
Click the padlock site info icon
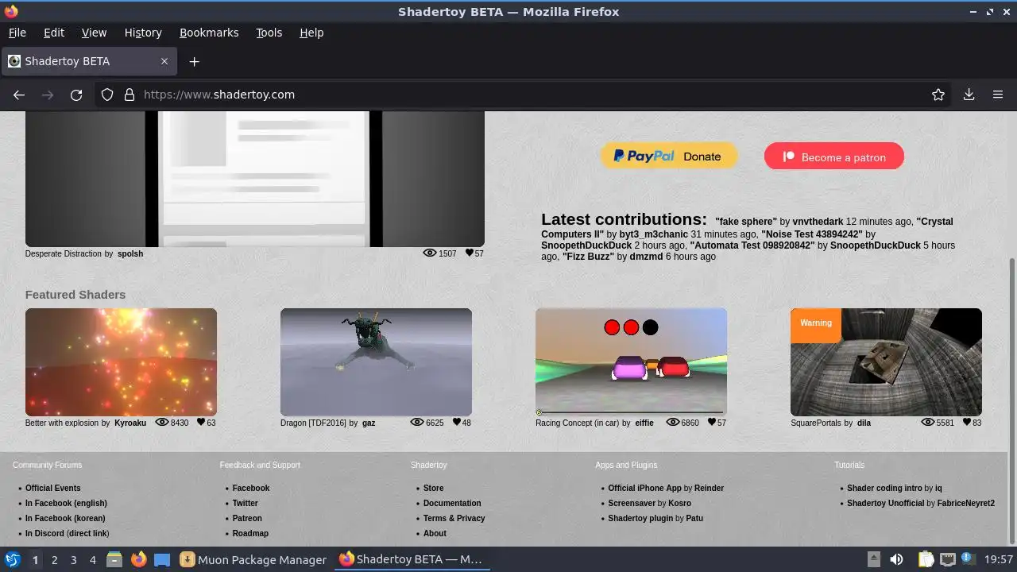click(x=130, y=95)
